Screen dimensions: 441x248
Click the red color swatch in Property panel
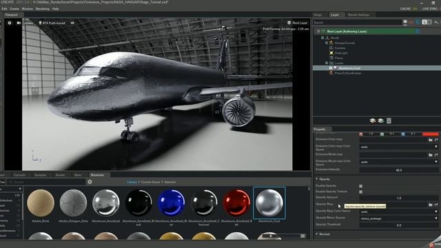(x=430, y=134)
